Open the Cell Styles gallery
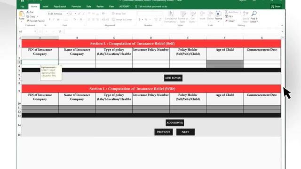 tap(192, 17)
